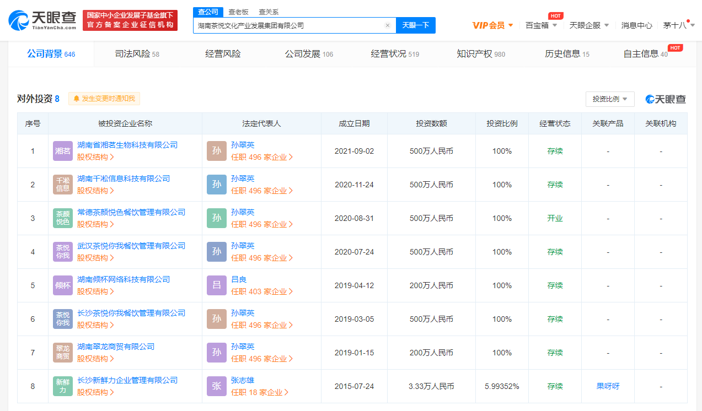Clear search text with the X icon
The width and height of the screenshot is (702, 411).
(x=388, y=25)
